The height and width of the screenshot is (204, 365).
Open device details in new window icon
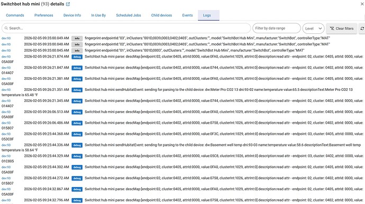(68, 4)
